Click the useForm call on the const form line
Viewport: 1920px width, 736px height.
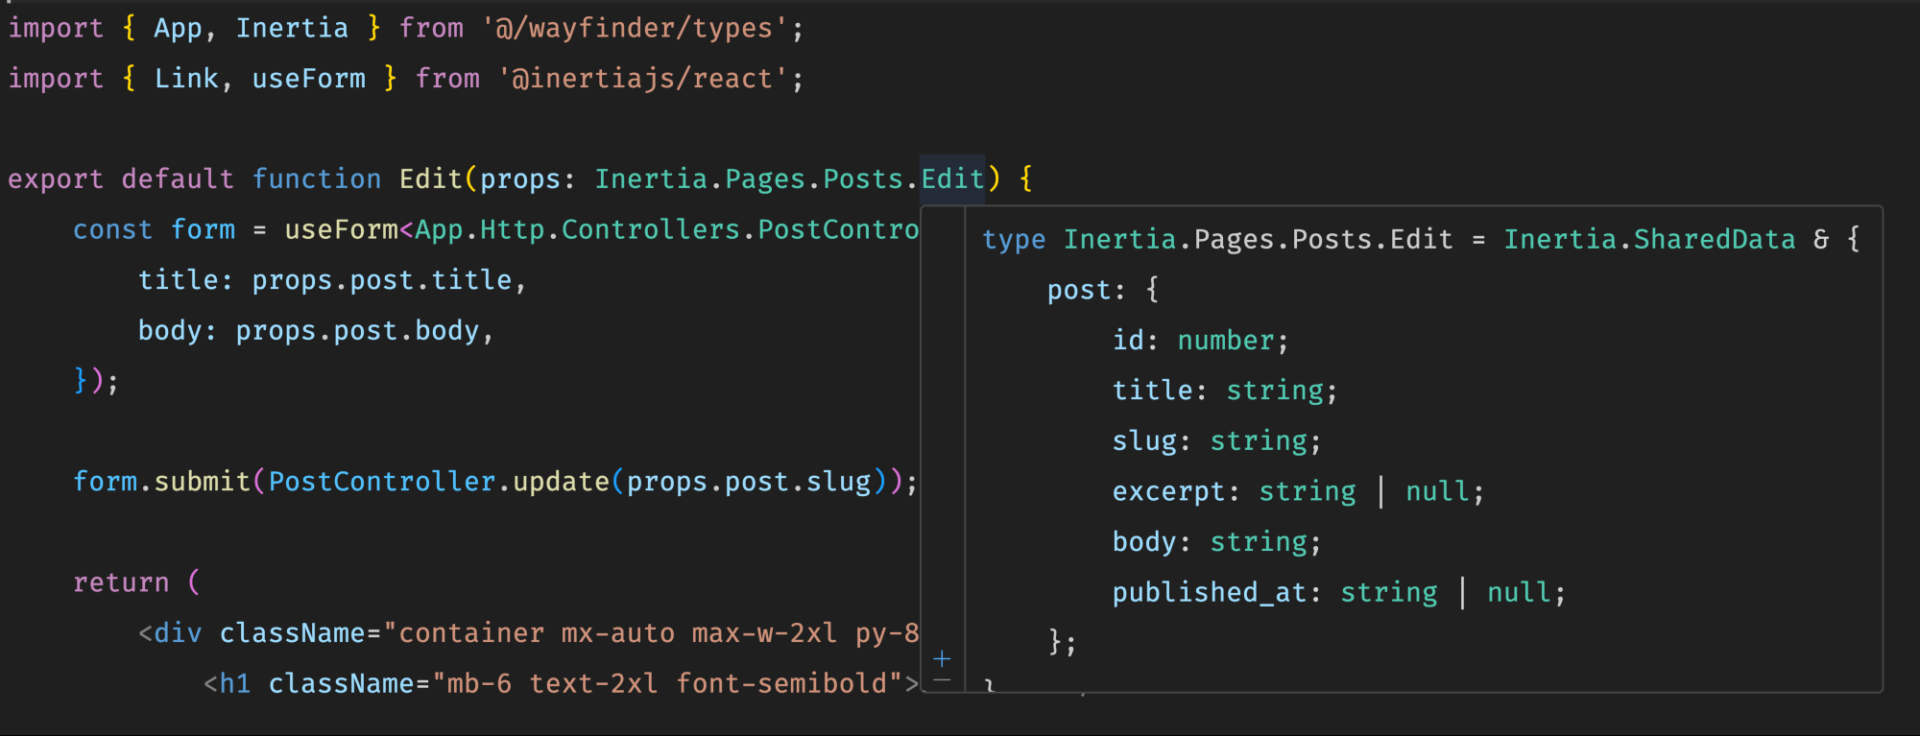tap(341, 230)
